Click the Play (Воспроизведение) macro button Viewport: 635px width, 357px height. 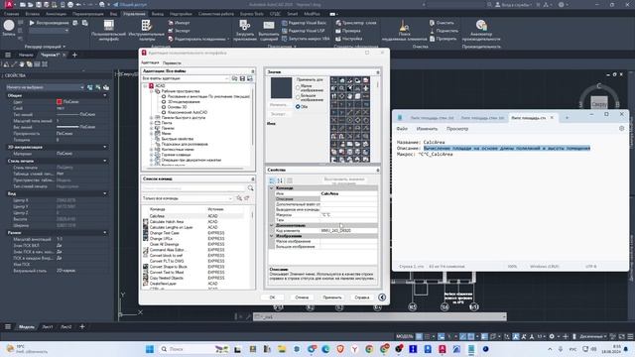point(49,23)
